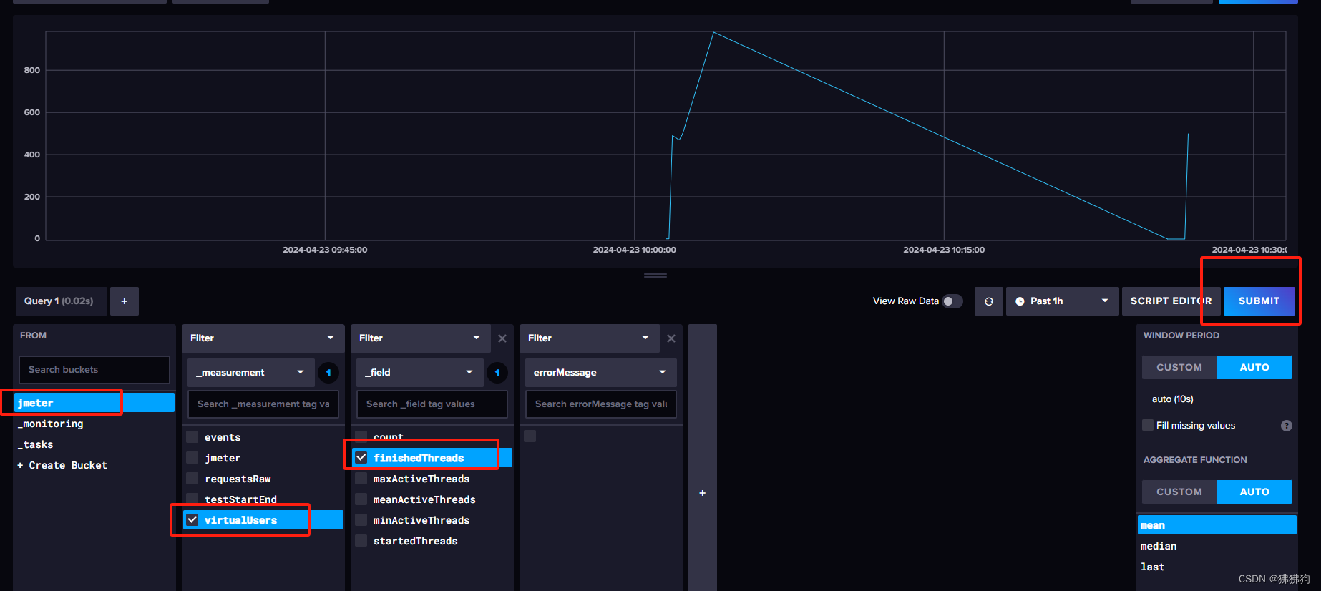This screenshot has width=1321, height=591.
Task: Choose the last aggregate function
Action: tap(1217, 567)
